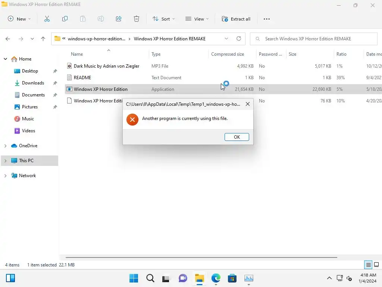
Task: Open the Sort dropdown menu
Action: tap(163, 19)
